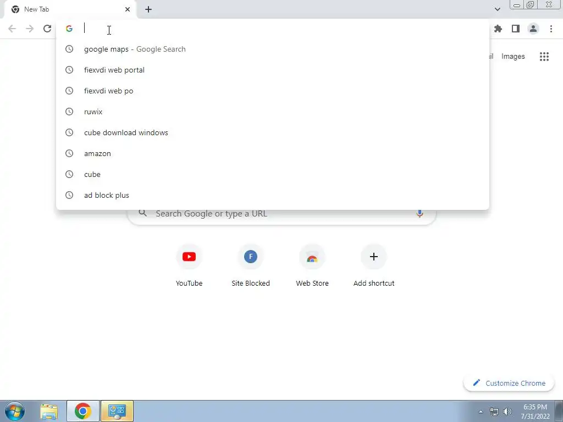Viewport: 563px width, 422px height.
Task: Click the clock icon beside ad block plus
Action: coord(69,195)
